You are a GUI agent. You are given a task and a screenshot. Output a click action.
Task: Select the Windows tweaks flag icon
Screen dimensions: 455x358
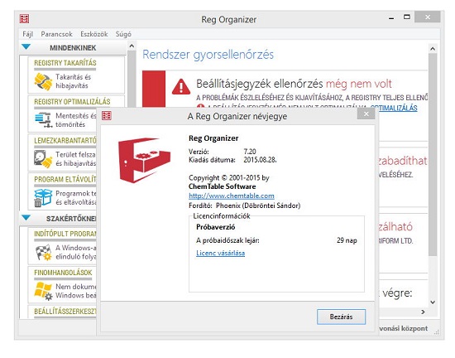[x=43, y=291]
